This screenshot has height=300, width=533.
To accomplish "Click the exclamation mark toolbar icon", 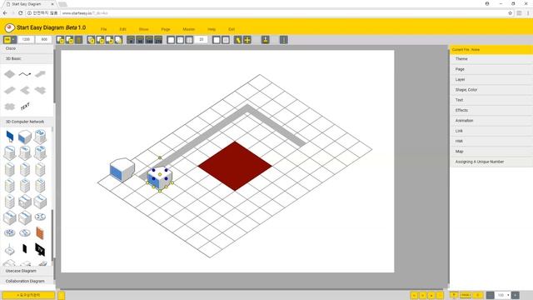I will [x=284, y=40].
